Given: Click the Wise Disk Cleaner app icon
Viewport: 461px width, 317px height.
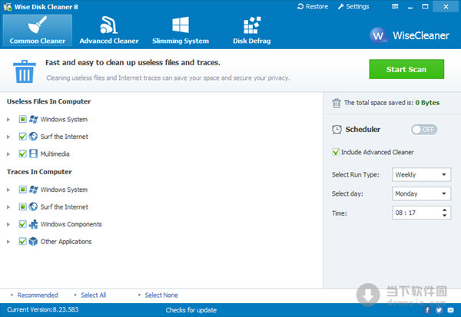Looking at the screenshot, I should tap(8, 7).
